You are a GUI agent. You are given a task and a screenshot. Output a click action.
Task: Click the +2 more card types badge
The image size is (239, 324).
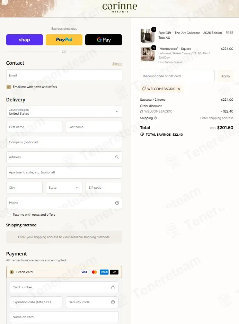pyautogui.click(x=114, y=272)
